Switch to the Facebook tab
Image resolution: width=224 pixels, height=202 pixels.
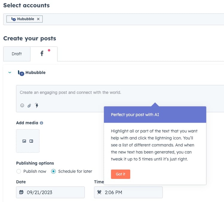(44, 54)
